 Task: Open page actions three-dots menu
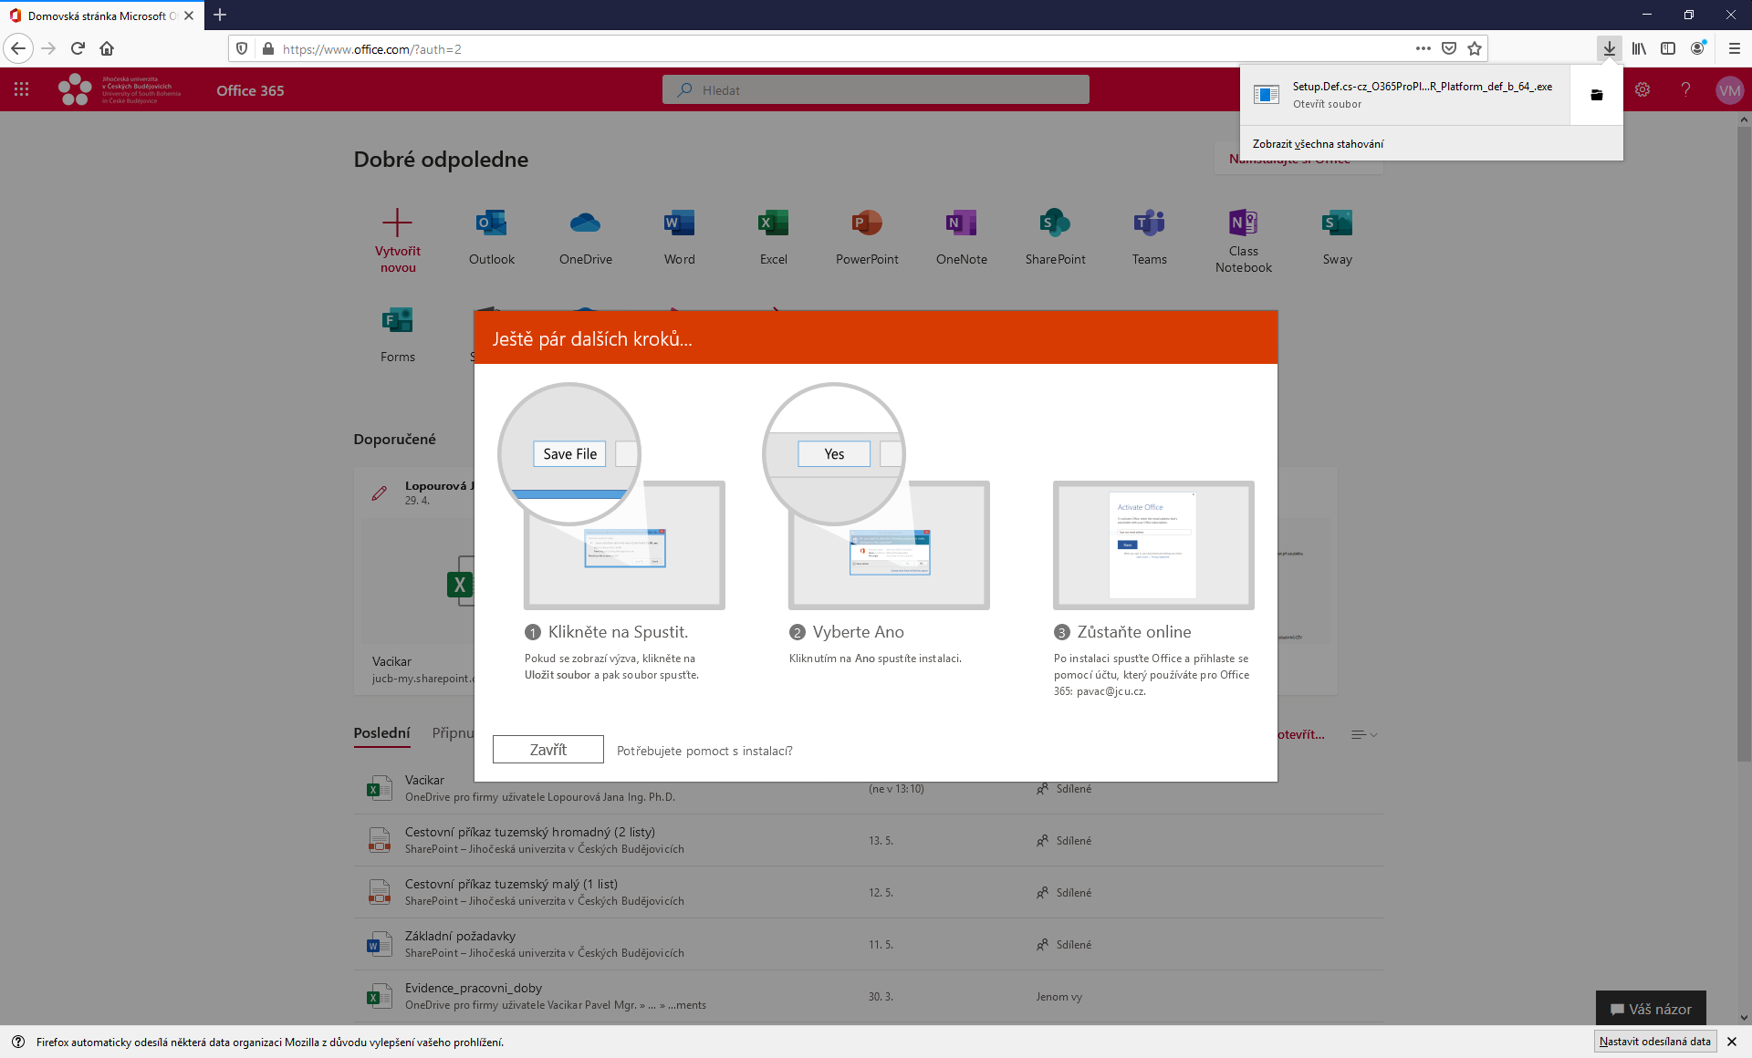tap(1423, 48)
